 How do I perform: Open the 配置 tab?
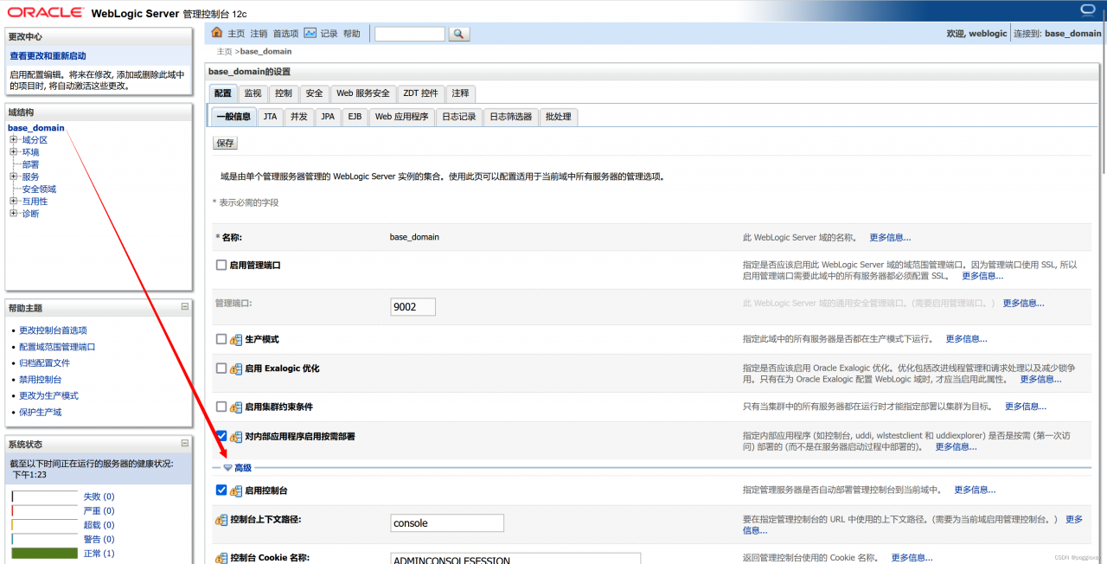pyautogui.click(x=223, y=93)
